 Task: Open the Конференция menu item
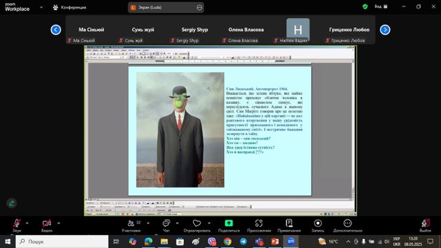(x=70, y=8)
